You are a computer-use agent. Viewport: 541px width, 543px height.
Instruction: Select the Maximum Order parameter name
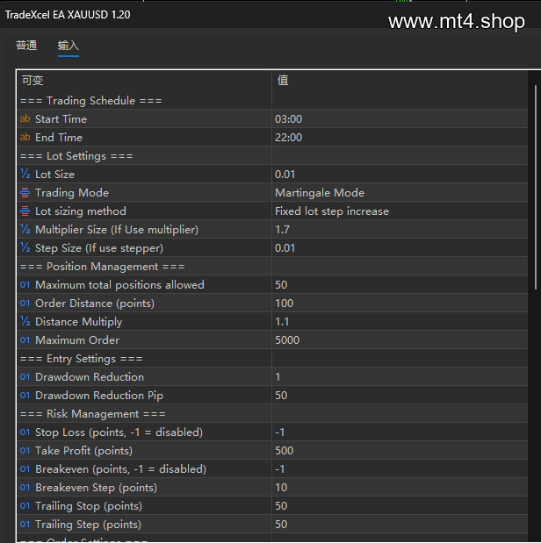click(77, 340)
